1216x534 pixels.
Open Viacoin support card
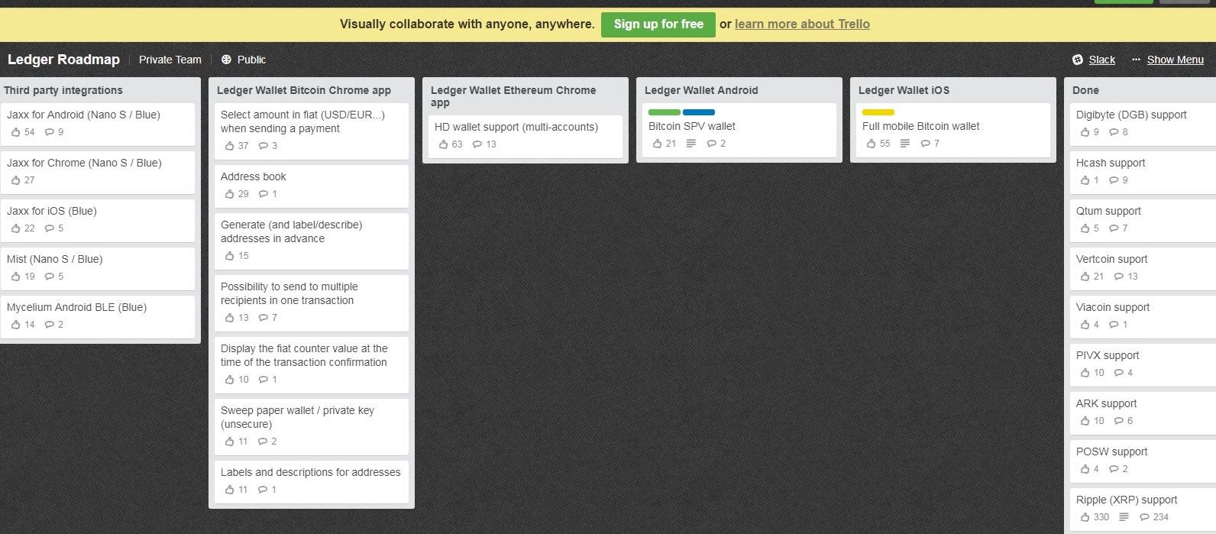pos(1143,316)
